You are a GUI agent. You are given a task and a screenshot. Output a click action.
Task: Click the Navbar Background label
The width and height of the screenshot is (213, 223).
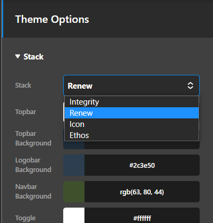pos(33,192)
